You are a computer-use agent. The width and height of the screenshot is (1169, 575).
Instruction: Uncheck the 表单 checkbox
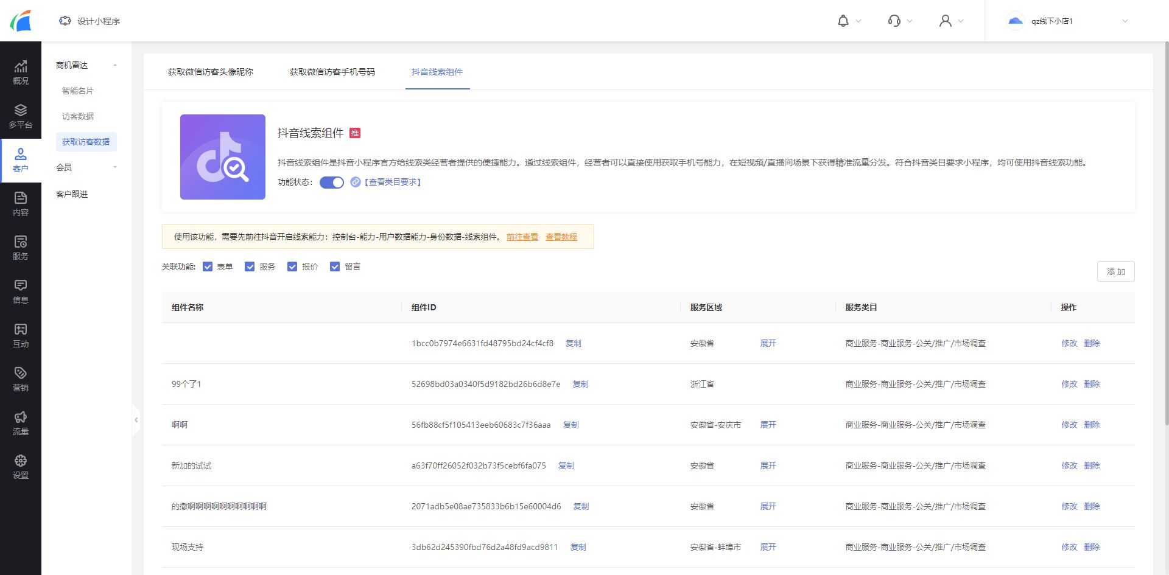[x=208, y=267]
